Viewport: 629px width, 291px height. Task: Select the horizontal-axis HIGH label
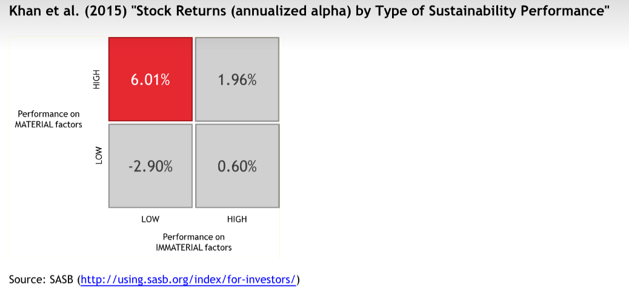237,219
